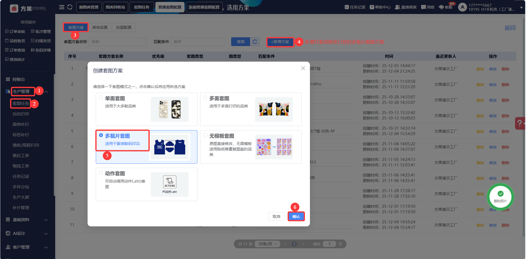Click the 多面套图 pillow preview image
This screenshot has width=526, height=259.
(x=274, y=109)
